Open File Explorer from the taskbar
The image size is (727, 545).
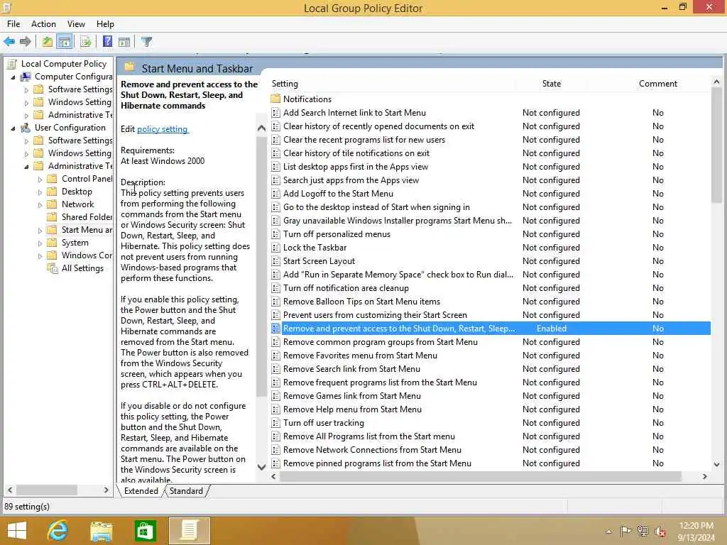point(101,531)
